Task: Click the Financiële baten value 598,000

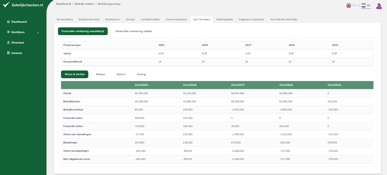Action: pyautogui.click(x=139, y=118)
